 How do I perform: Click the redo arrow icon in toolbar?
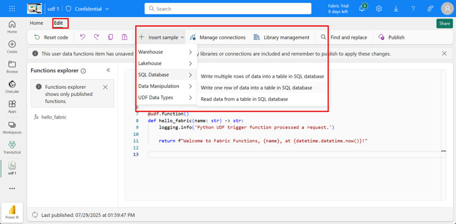97,37
